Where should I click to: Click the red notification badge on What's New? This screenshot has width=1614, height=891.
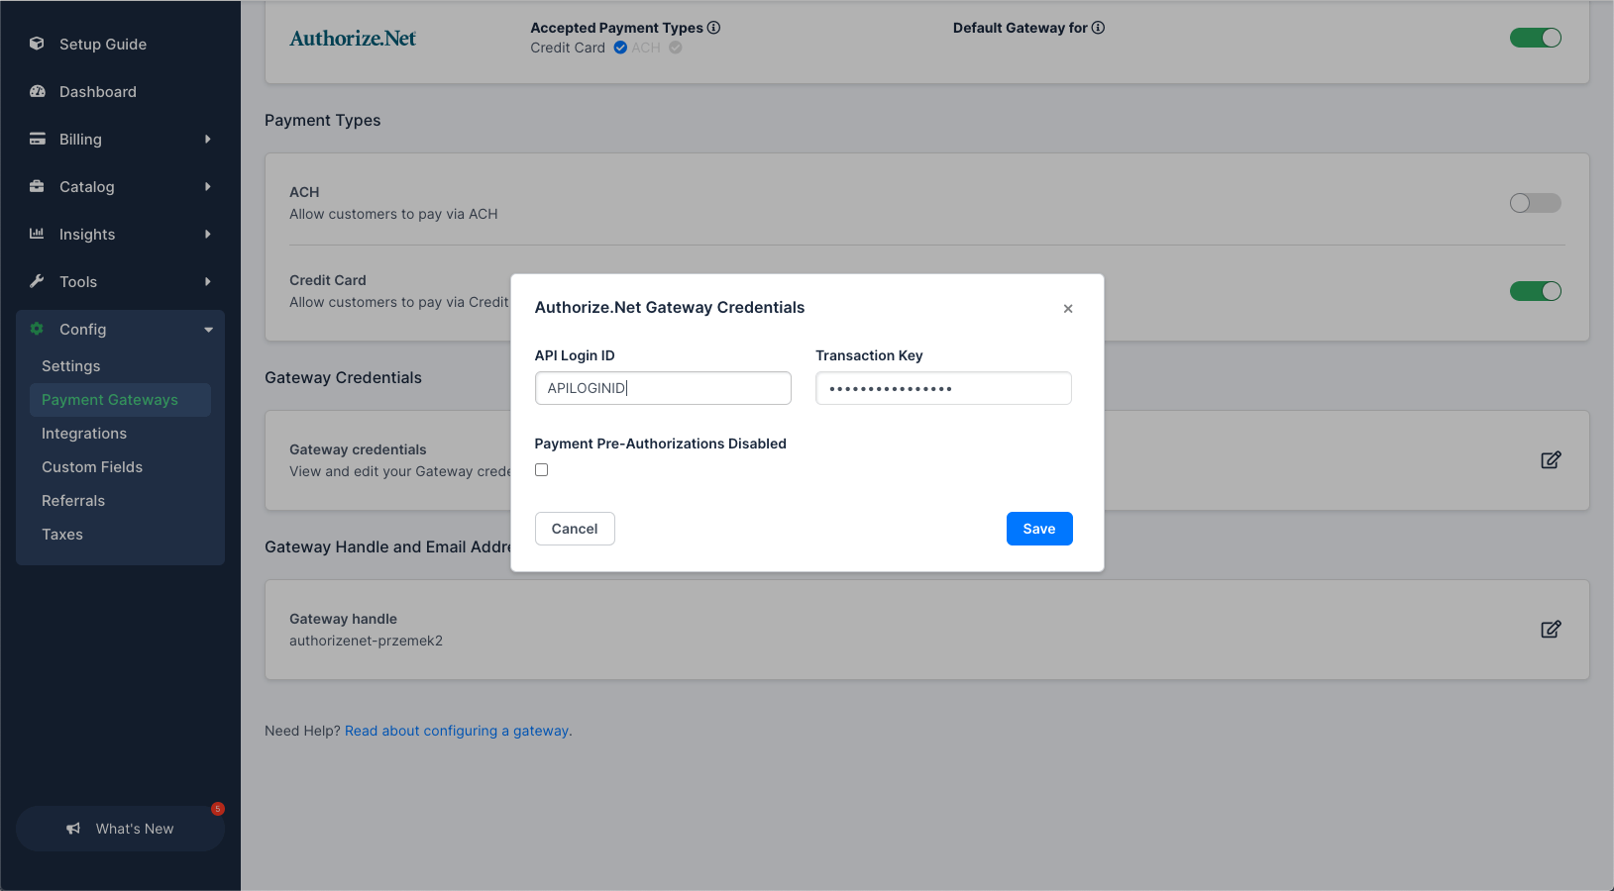[x=218, y=809]
